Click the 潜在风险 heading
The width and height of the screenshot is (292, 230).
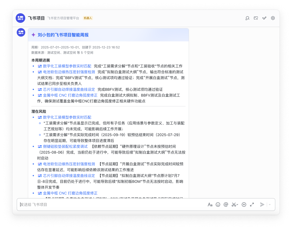(x=39, y=111)
